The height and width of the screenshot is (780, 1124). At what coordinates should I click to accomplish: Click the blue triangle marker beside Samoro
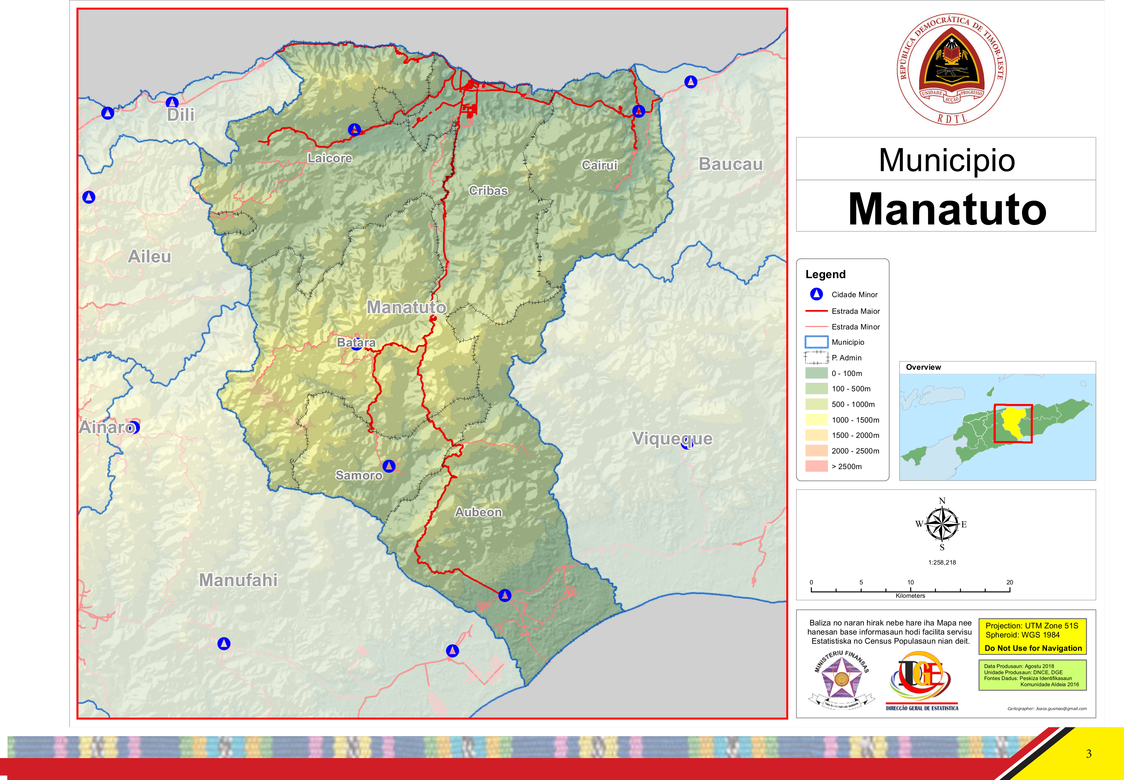389,466
